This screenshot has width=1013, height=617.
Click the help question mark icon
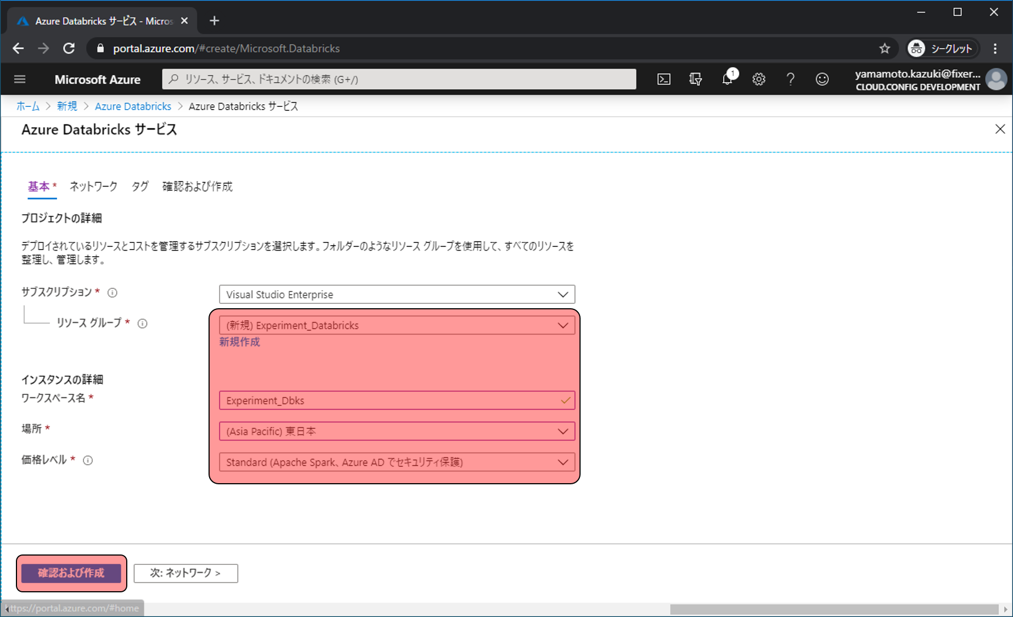click(790, 80)
